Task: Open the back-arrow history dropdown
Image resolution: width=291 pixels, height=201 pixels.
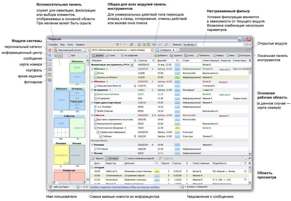Action: pyautogui.click(x=121, y=45)
